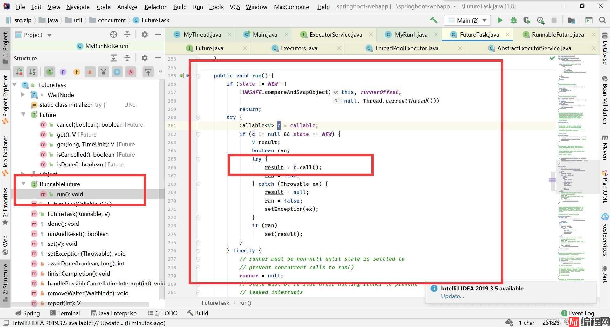610x327 pixels.
Task: Toggle Sort by Visibility in Structure
Action: pyautogui.click(x=19, y=72)
